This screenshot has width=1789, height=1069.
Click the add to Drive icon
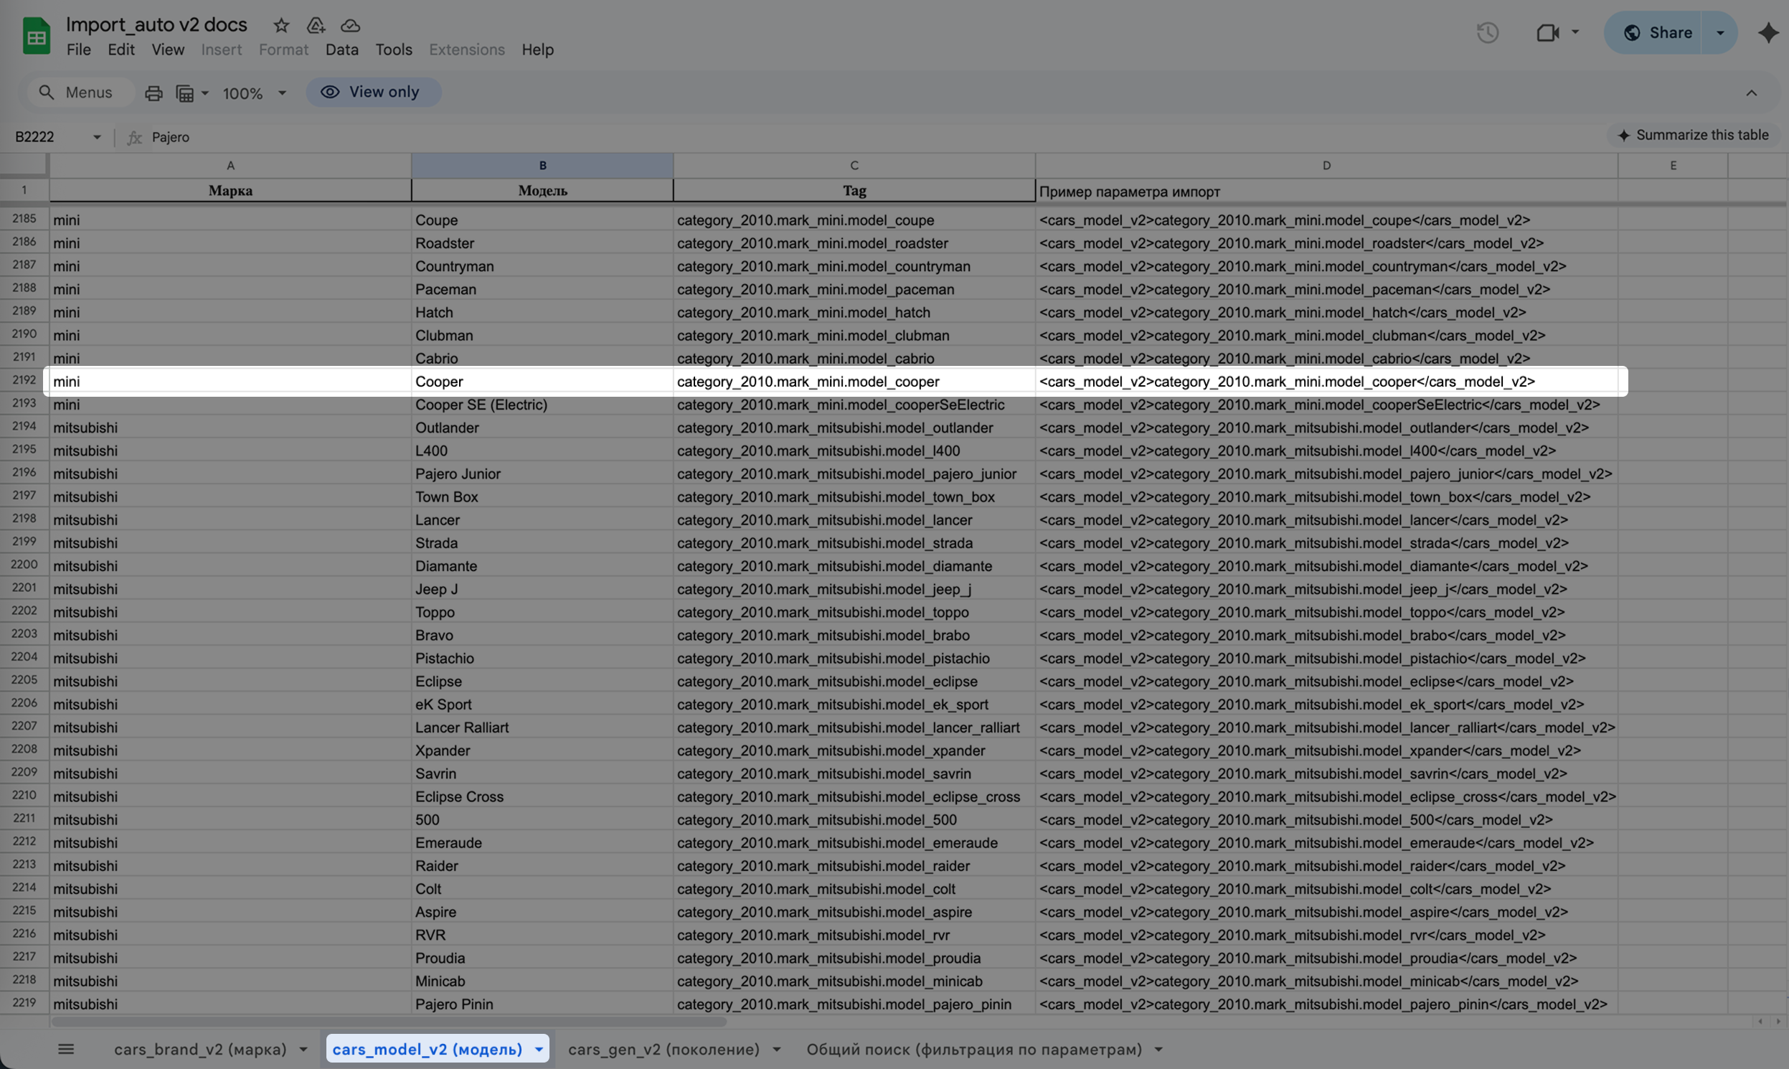click(316, 26)
